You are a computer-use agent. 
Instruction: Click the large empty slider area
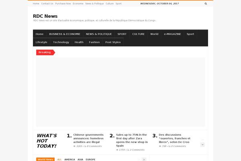point(120,92)
